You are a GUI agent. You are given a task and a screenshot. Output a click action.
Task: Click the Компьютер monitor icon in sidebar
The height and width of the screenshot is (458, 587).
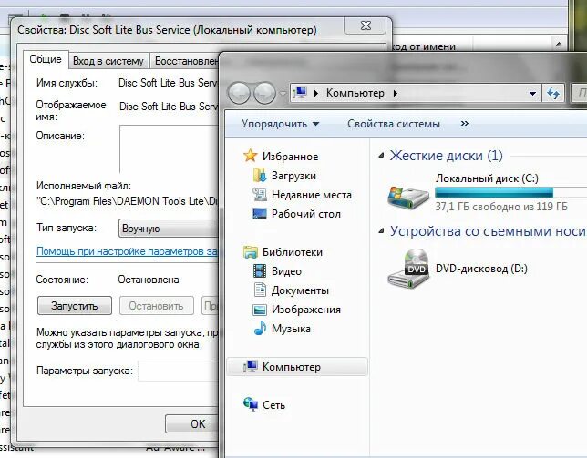pyautogui.click(x=250, y=366)
